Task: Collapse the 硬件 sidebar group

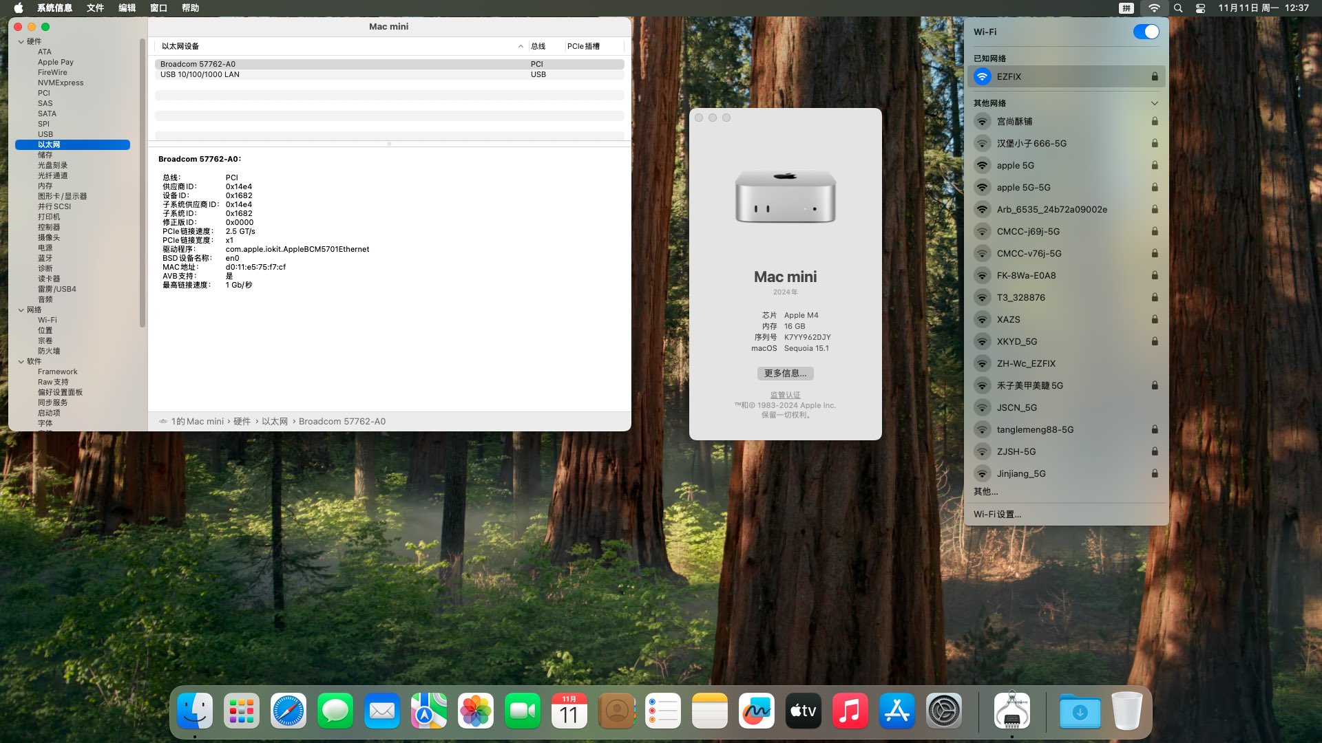Action: click(x=21, y=41)
